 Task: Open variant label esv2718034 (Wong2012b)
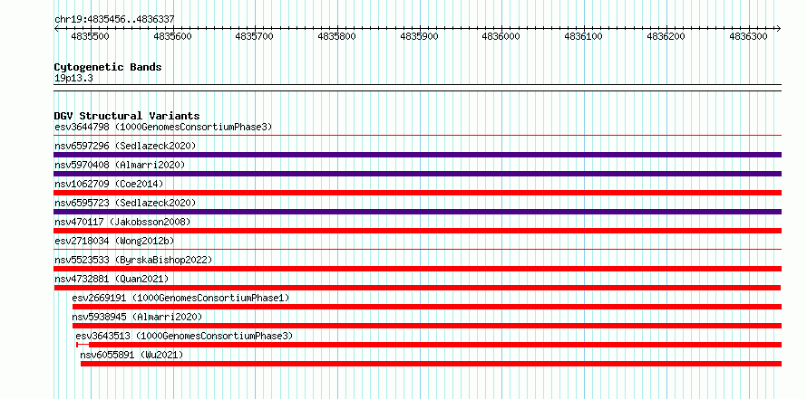click(x=114, y=241)
